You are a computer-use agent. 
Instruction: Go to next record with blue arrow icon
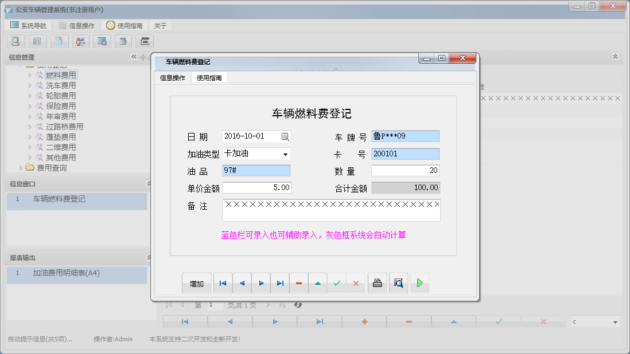click(260, 282)
